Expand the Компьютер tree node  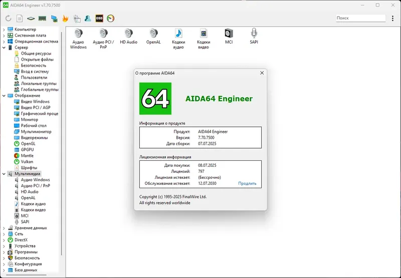click(4, 30)
